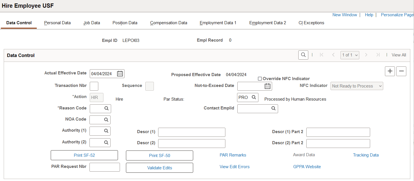Click the last-row navigation arrow
414x181 pixels.
tap(378, 55)
